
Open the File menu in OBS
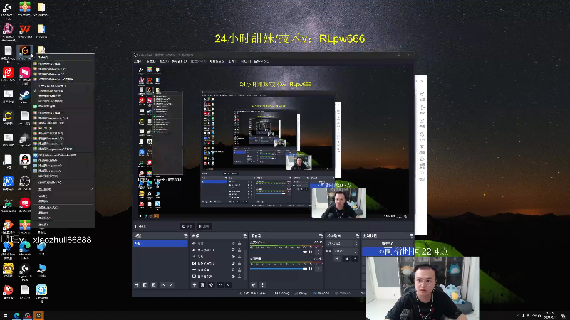[x=138, y=61]
